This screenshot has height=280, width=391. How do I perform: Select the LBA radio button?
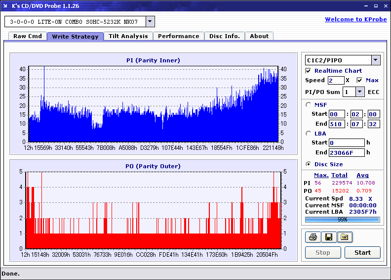pos(309,133)
